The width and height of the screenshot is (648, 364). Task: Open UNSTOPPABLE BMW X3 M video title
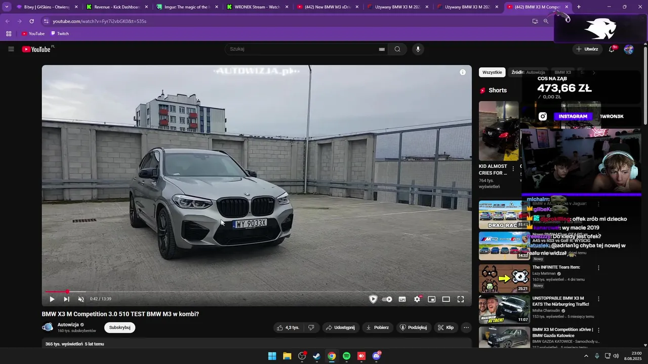coord(561,301)
